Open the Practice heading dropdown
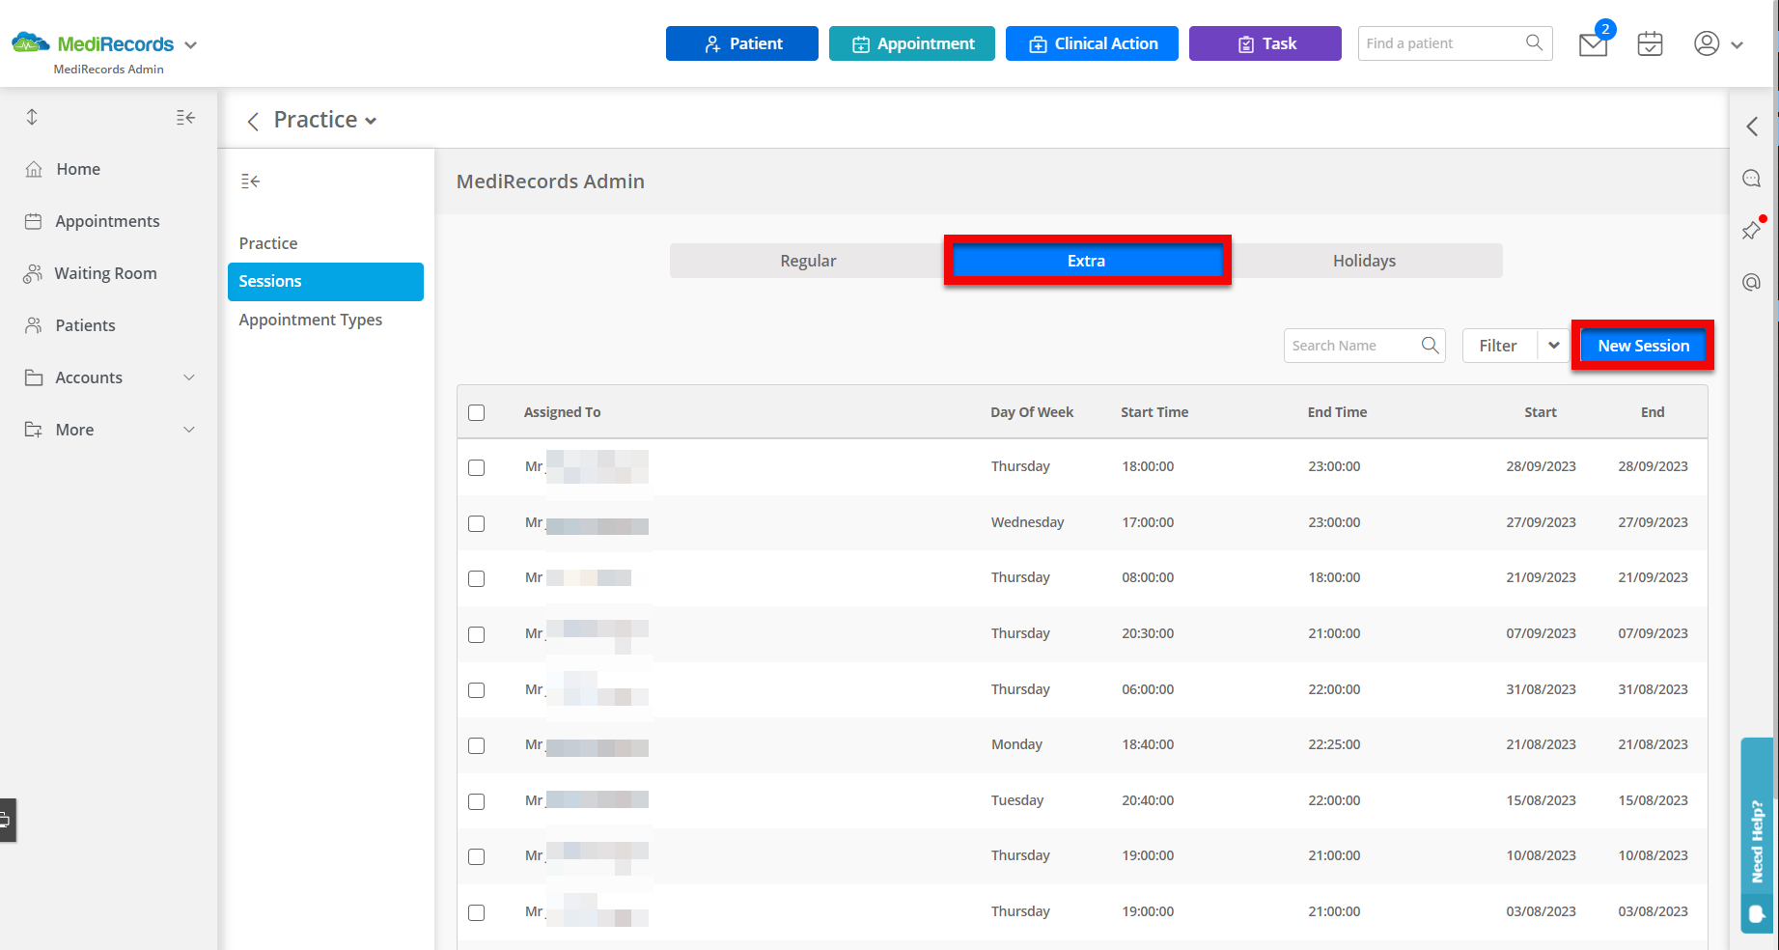Image resolution: width=1779 pixels, height=950 pixels. point(371,122)
